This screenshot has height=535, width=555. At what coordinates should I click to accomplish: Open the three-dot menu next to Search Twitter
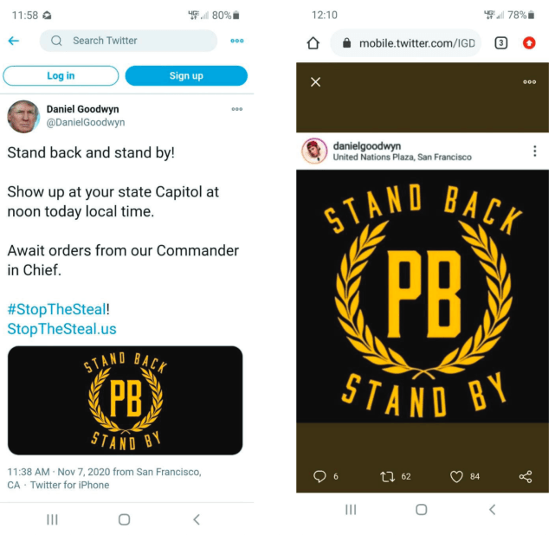[x=236, y=41]
